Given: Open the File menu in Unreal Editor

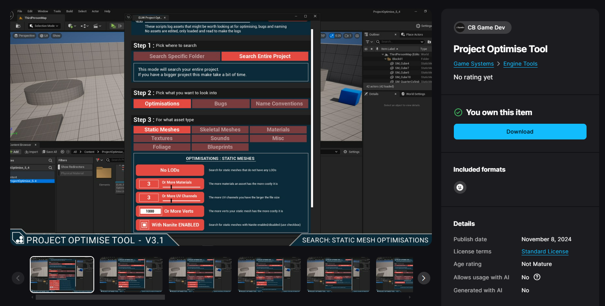Looking at the screenshot, I should point(20,11).
